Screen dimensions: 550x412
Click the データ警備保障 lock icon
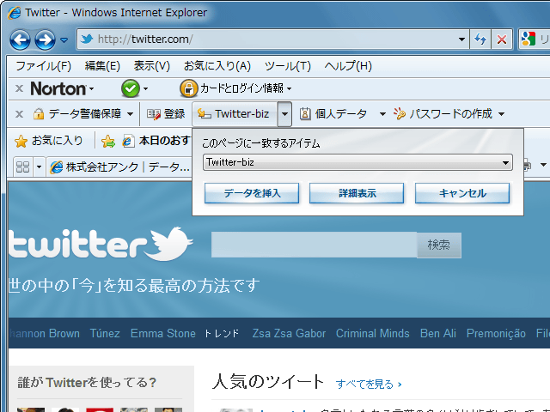click(38, 114)
